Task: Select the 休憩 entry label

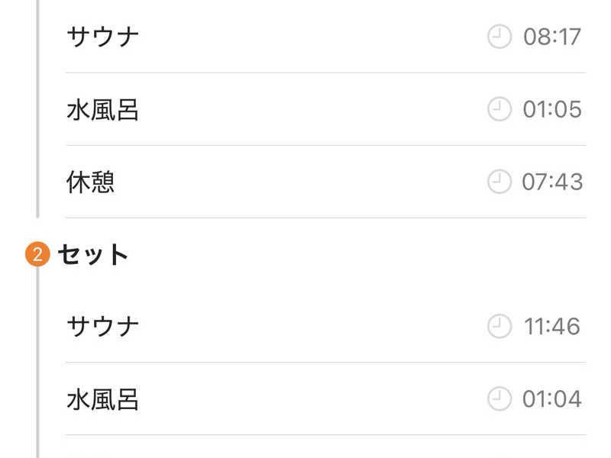Action: 91,182
